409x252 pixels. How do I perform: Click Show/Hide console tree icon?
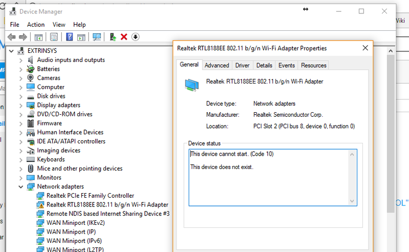pos(38,37)
